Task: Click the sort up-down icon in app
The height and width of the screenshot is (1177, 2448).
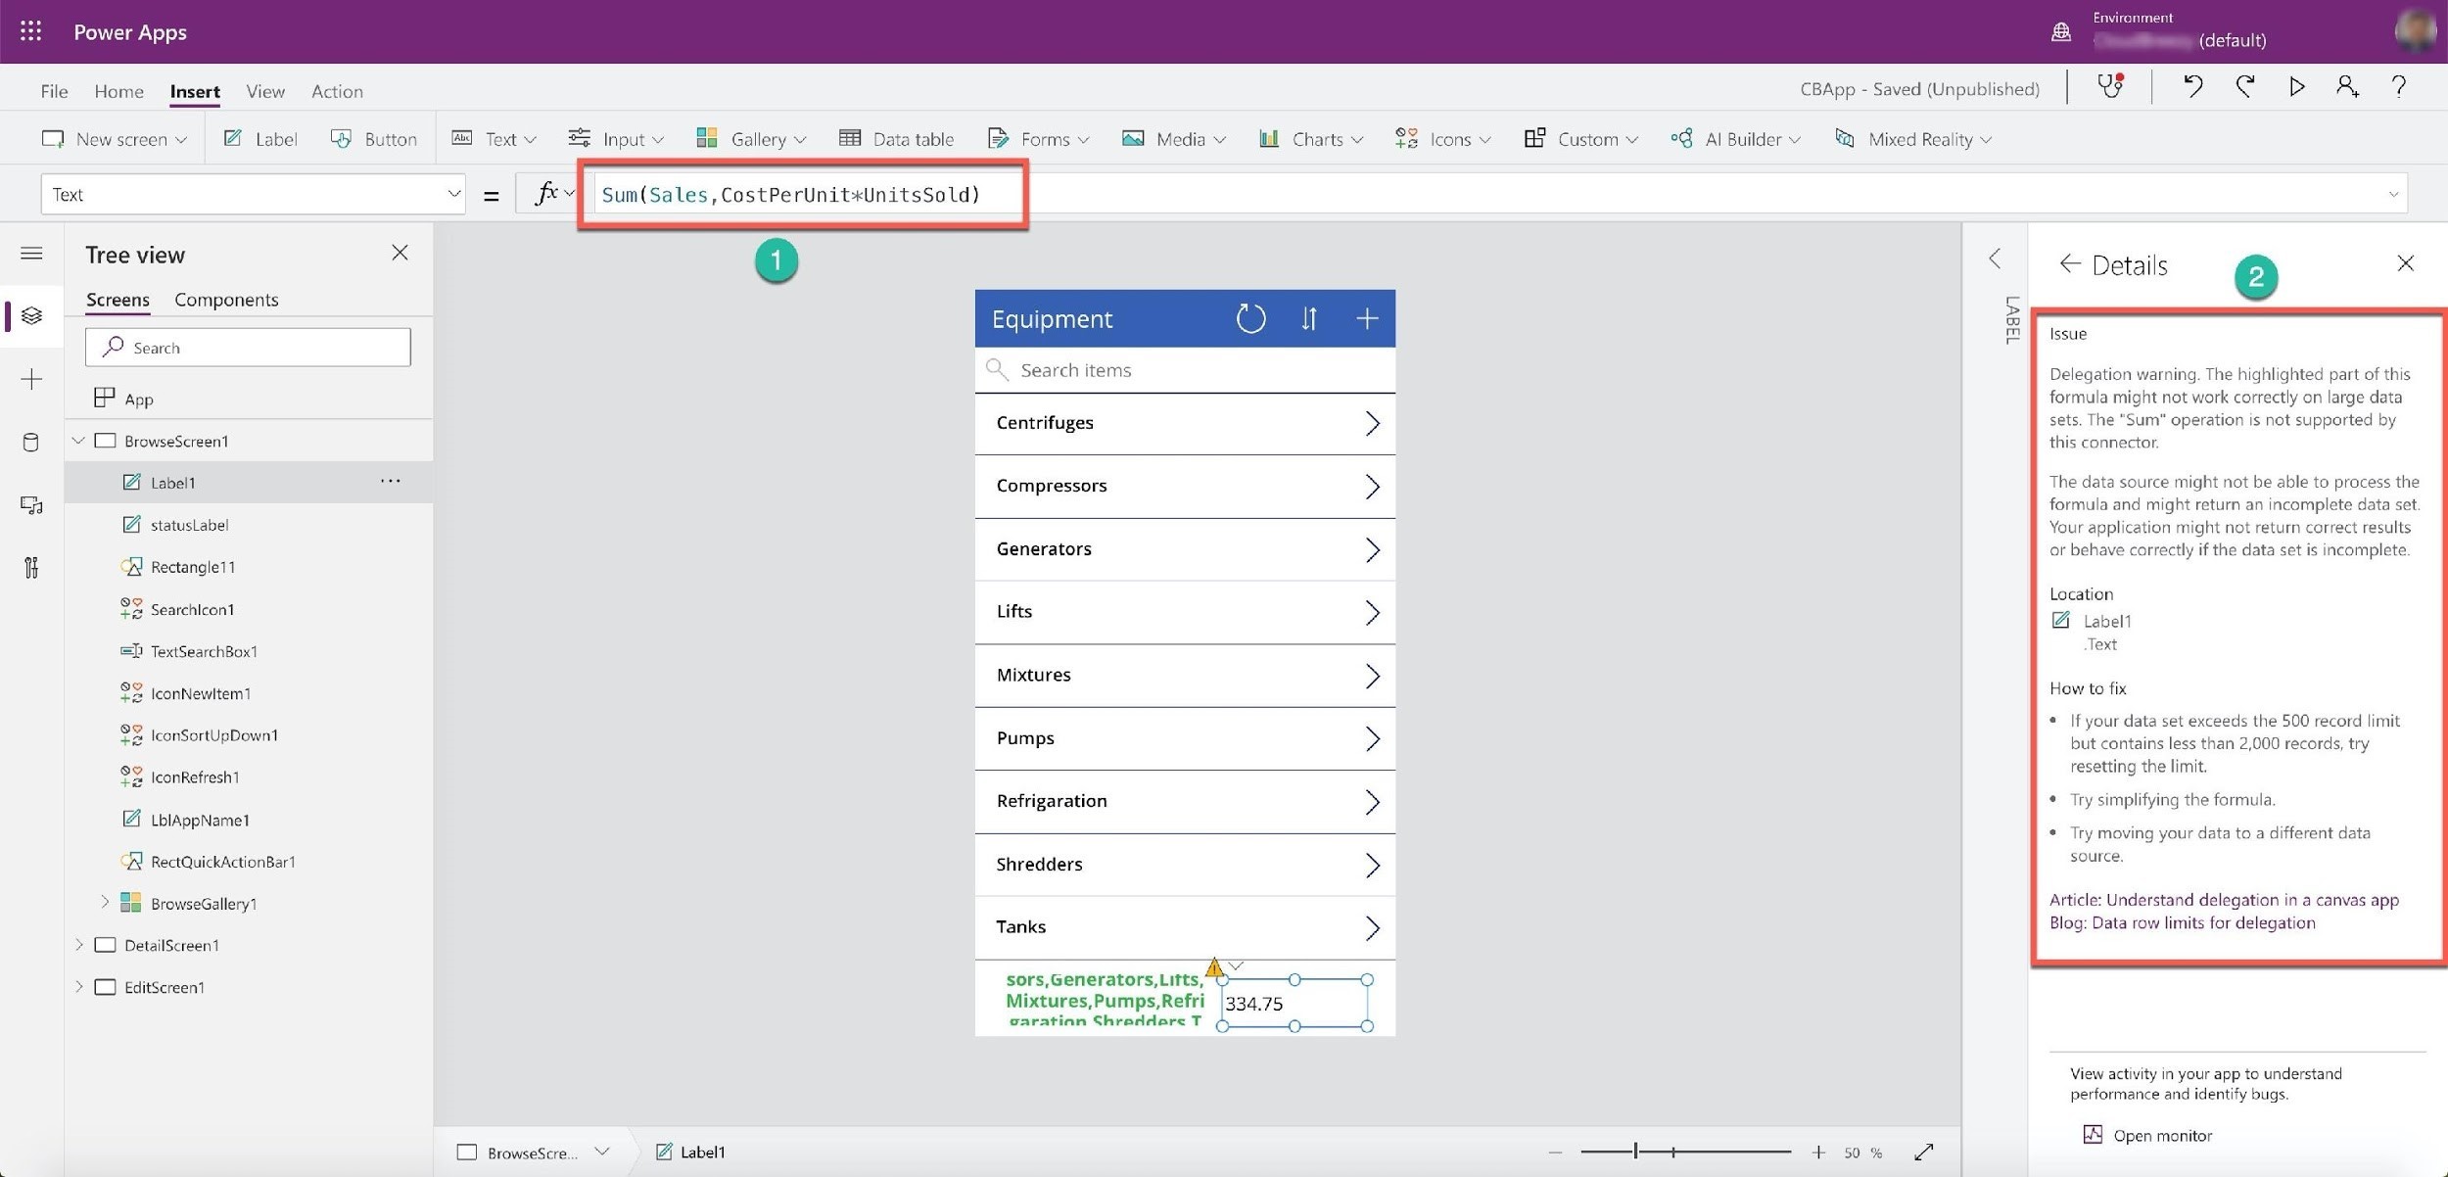Action: point(1309,318)
